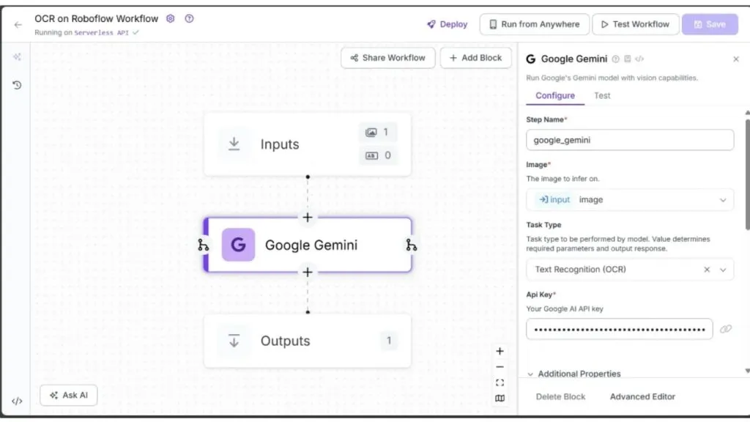Click the help question mark beside workflow title
This screenshot has height=422, width=750.
point(190,18)
